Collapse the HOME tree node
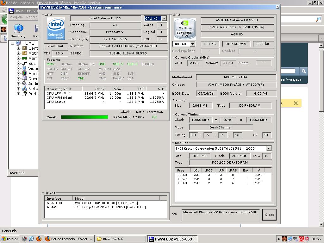This screenshot has height=243, width=324. coord(13,43)
